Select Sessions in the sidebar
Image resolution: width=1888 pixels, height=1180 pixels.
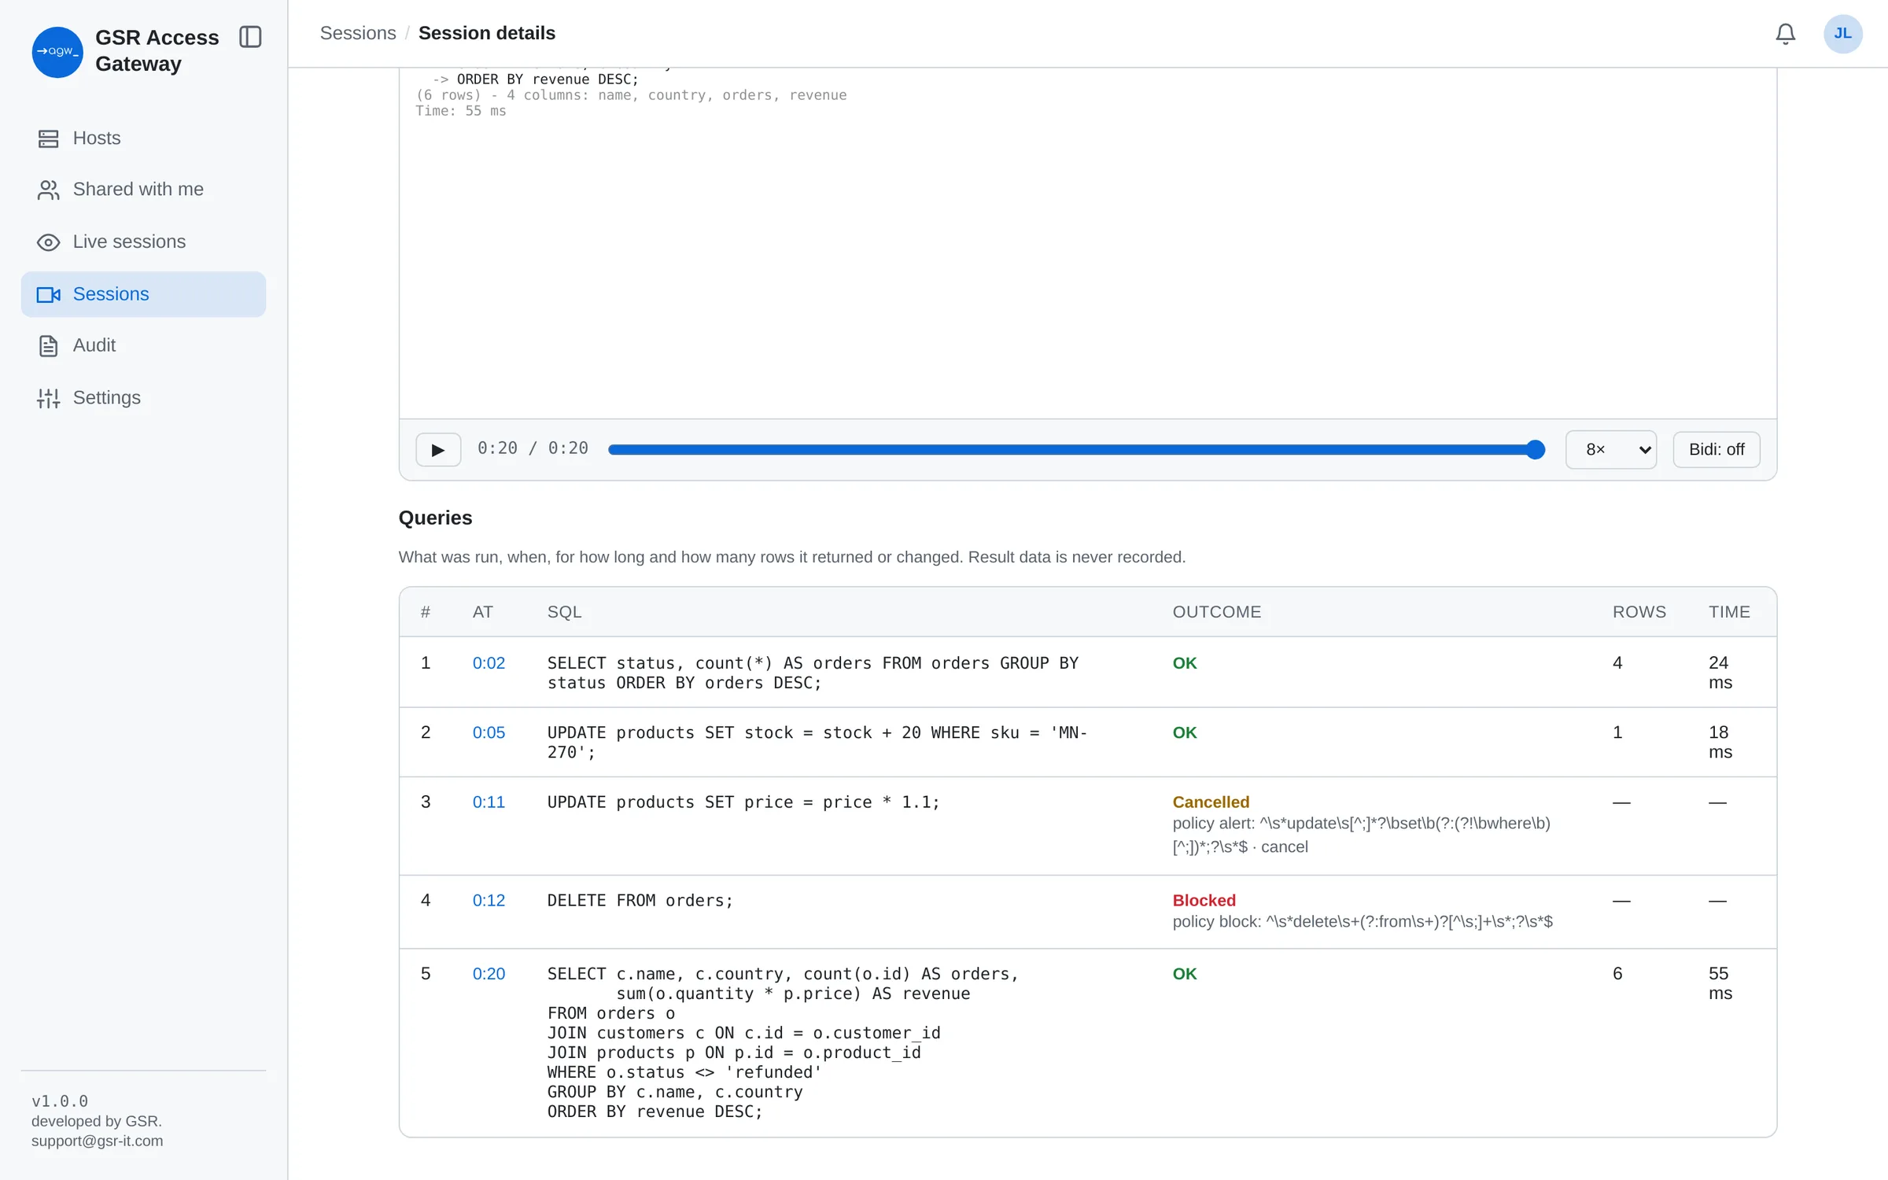click(143, 294)
